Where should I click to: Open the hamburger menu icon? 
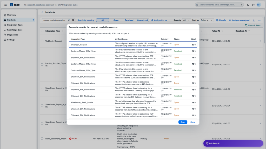pos(5,5)
